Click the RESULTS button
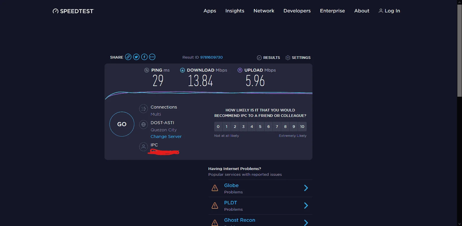The image size is (462, 226). (269, 58)
